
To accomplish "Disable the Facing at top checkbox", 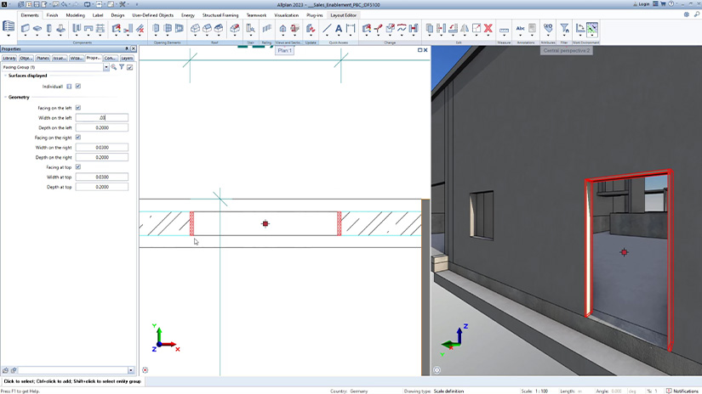I will 77,167.
